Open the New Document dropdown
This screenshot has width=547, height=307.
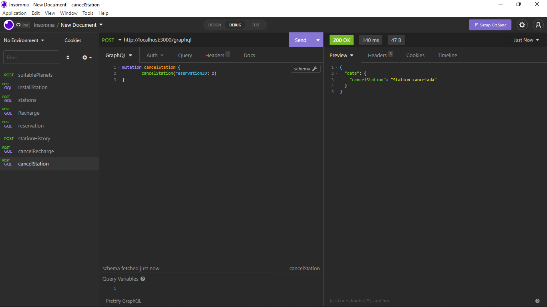(82, 25)
